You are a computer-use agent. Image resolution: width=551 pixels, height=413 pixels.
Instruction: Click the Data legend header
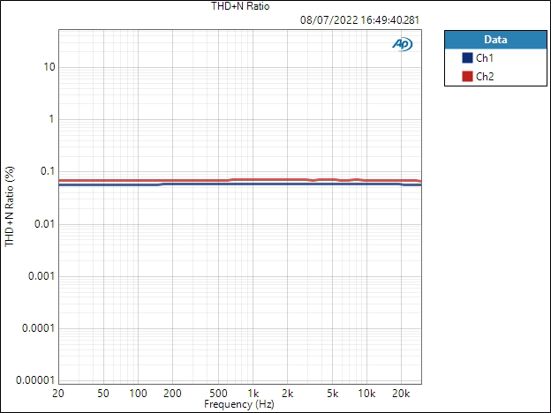[x=495, y=40]
